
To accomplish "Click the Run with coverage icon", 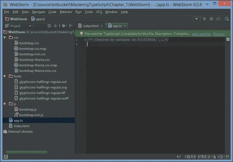I will pyautogui.click(x=219, y=19).
